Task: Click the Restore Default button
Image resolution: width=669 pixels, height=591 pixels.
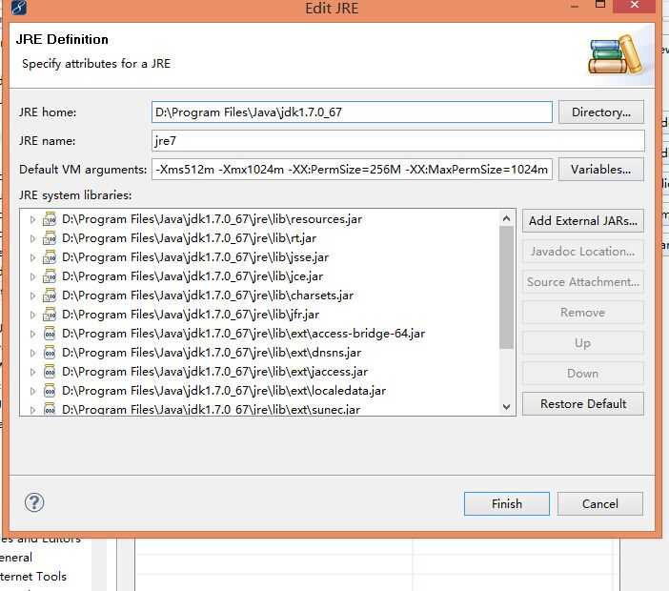Action: [583, 403]
